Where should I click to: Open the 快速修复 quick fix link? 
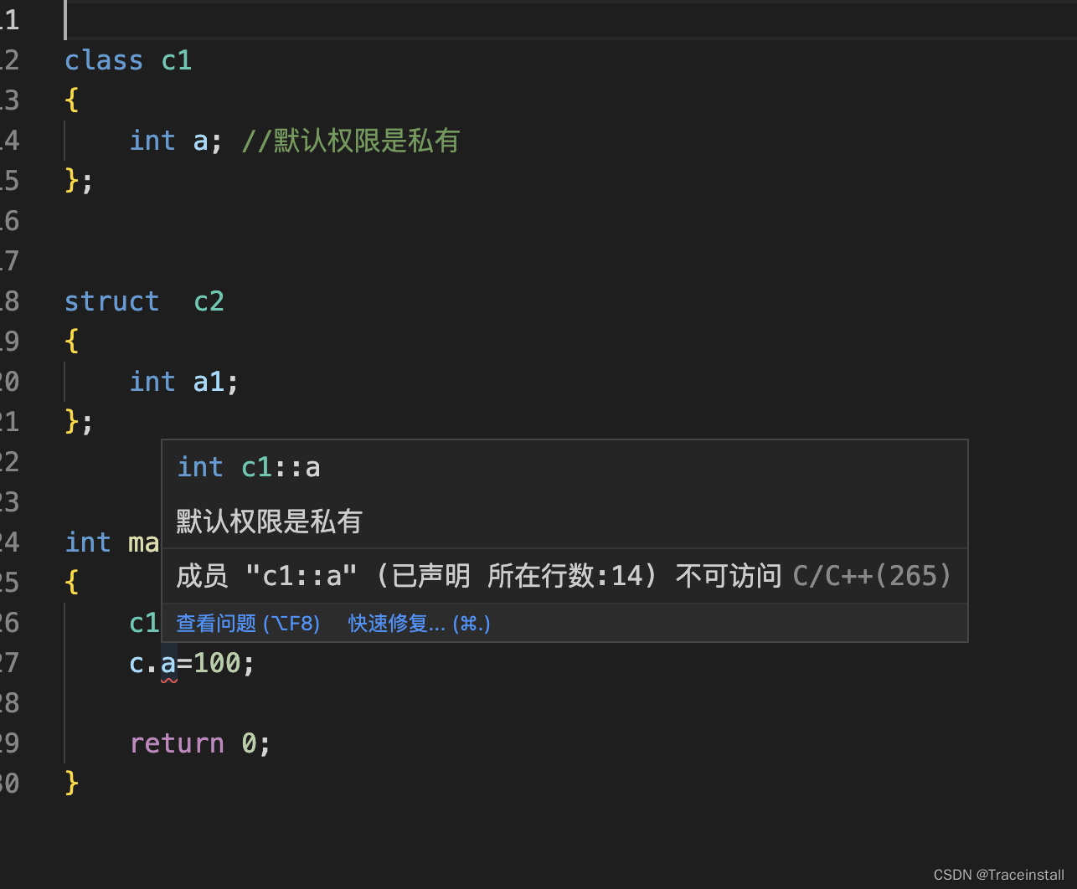pos(420,624)
